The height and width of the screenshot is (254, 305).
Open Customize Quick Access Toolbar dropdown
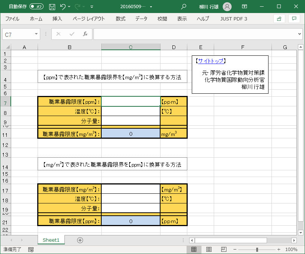pos(92,7)
